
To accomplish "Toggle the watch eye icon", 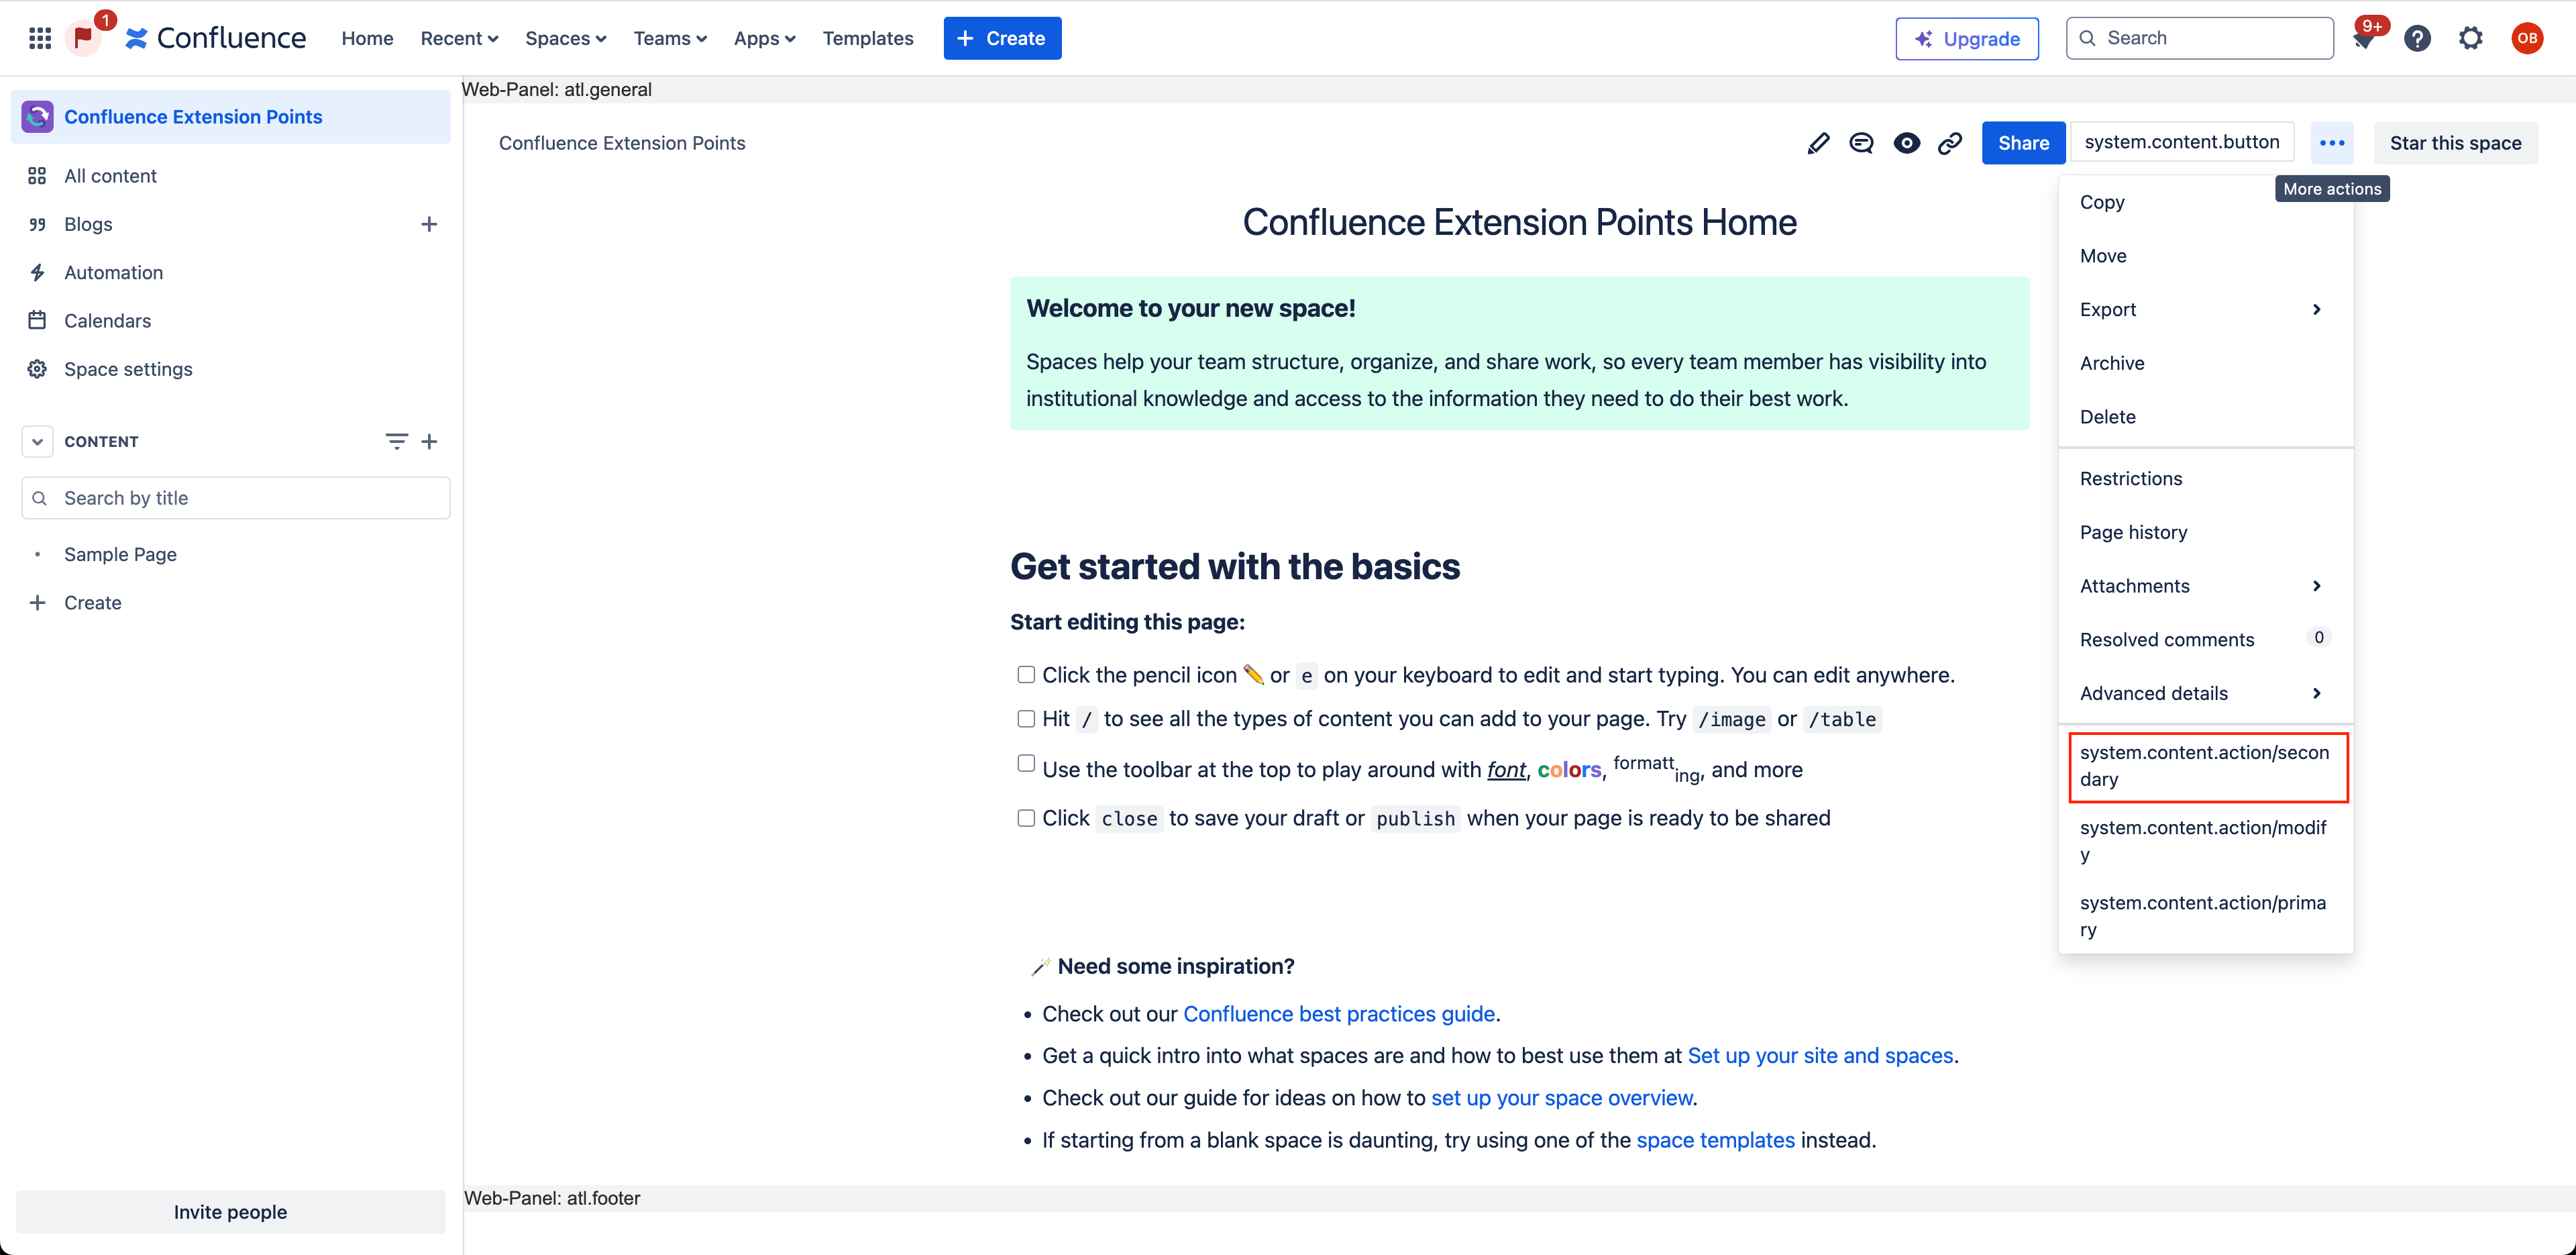I will [1906, 143].
